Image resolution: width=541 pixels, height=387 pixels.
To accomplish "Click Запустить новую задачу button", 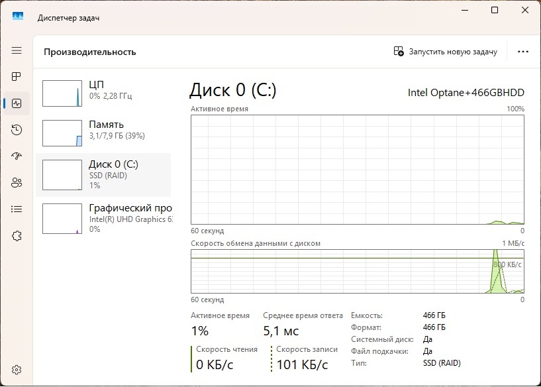I will tap(445, 52).
